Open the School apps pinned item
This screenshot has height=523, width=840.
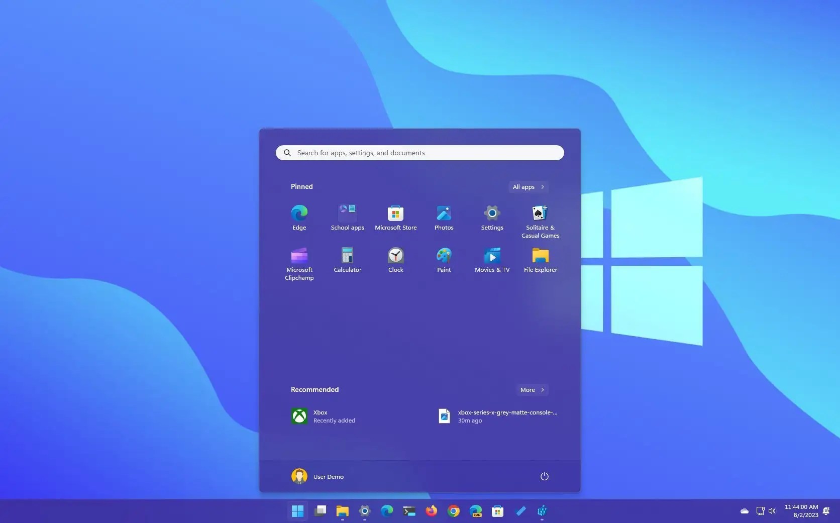347,218
